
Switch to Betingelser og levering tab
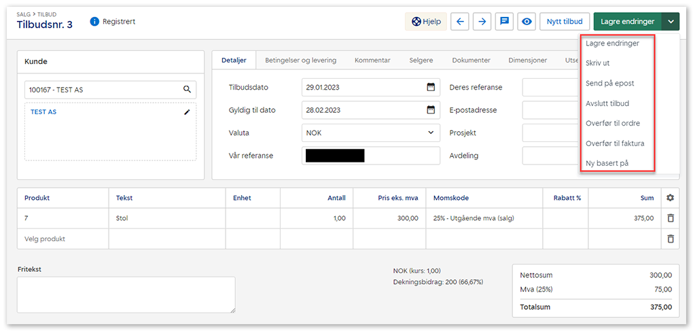(x=300, y=60)
